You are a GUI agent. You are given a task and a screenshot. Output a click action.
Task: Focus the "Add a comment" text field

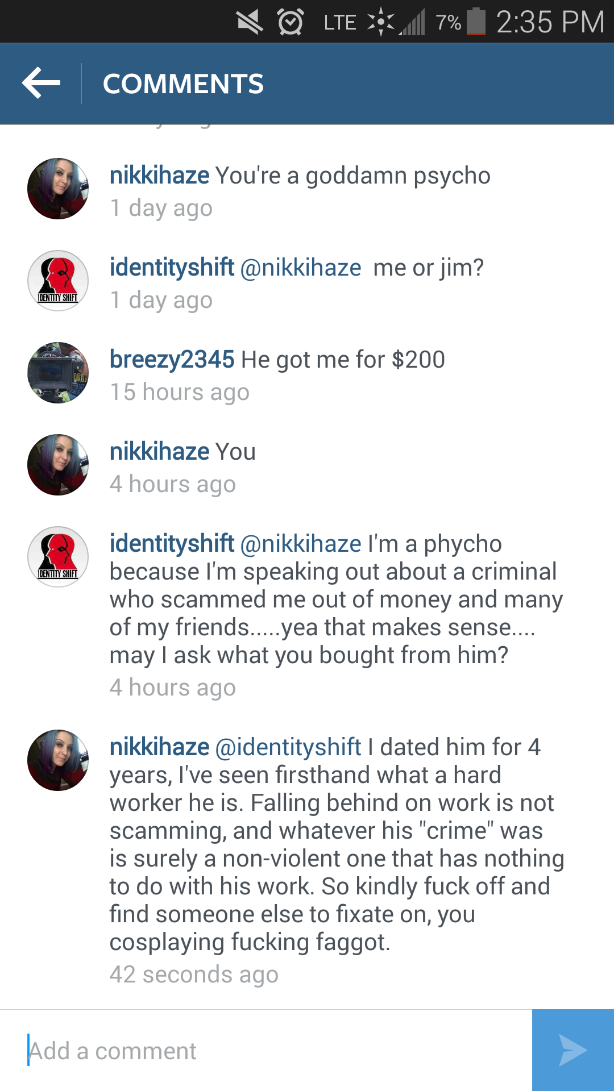tap(266, 1050)
